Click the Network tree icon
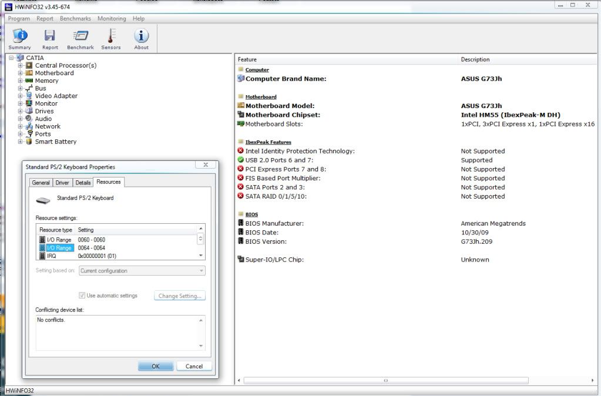 29,126
